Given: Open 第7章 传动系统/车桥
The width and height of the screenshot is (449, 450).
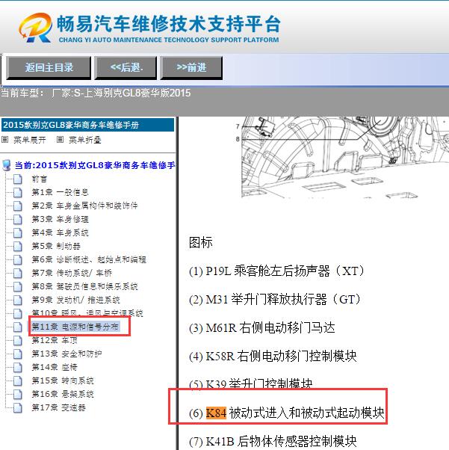Looking at the screenshot, I should (x=72, y=273).
